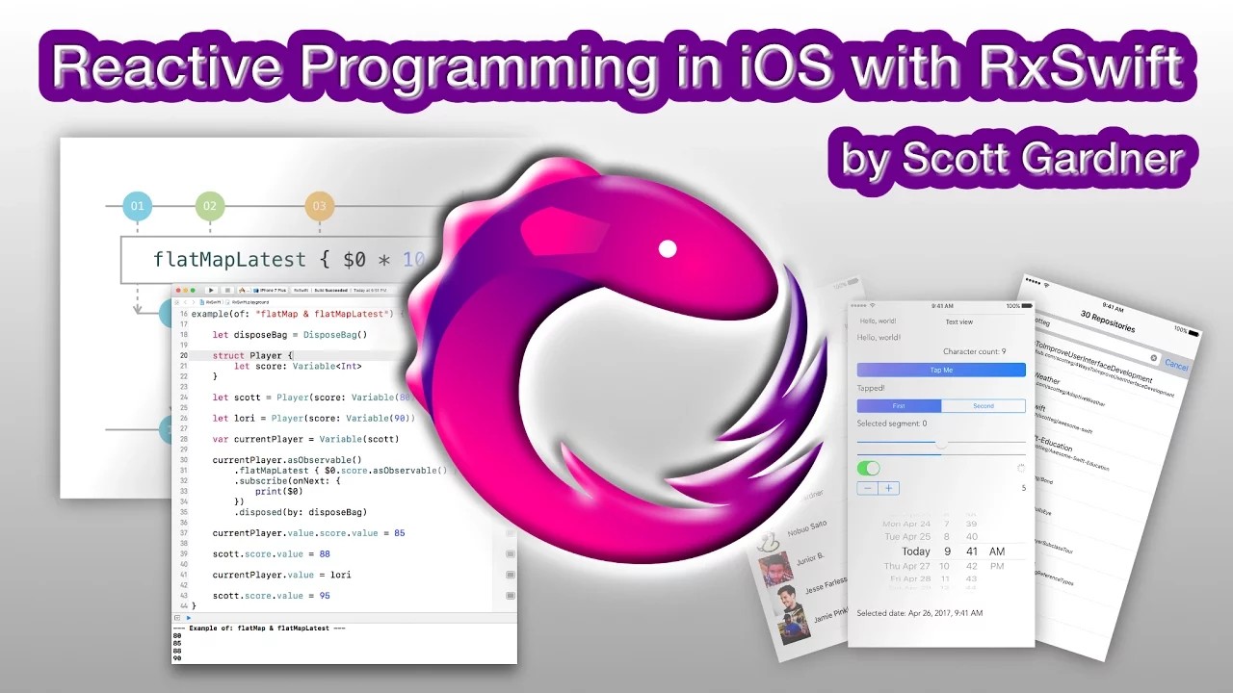Image resolution: width=1233 pixels, height=693 pixels.
Task: Click Jamie Pinkham's avatar photo
Action: (x=795, y=627)
